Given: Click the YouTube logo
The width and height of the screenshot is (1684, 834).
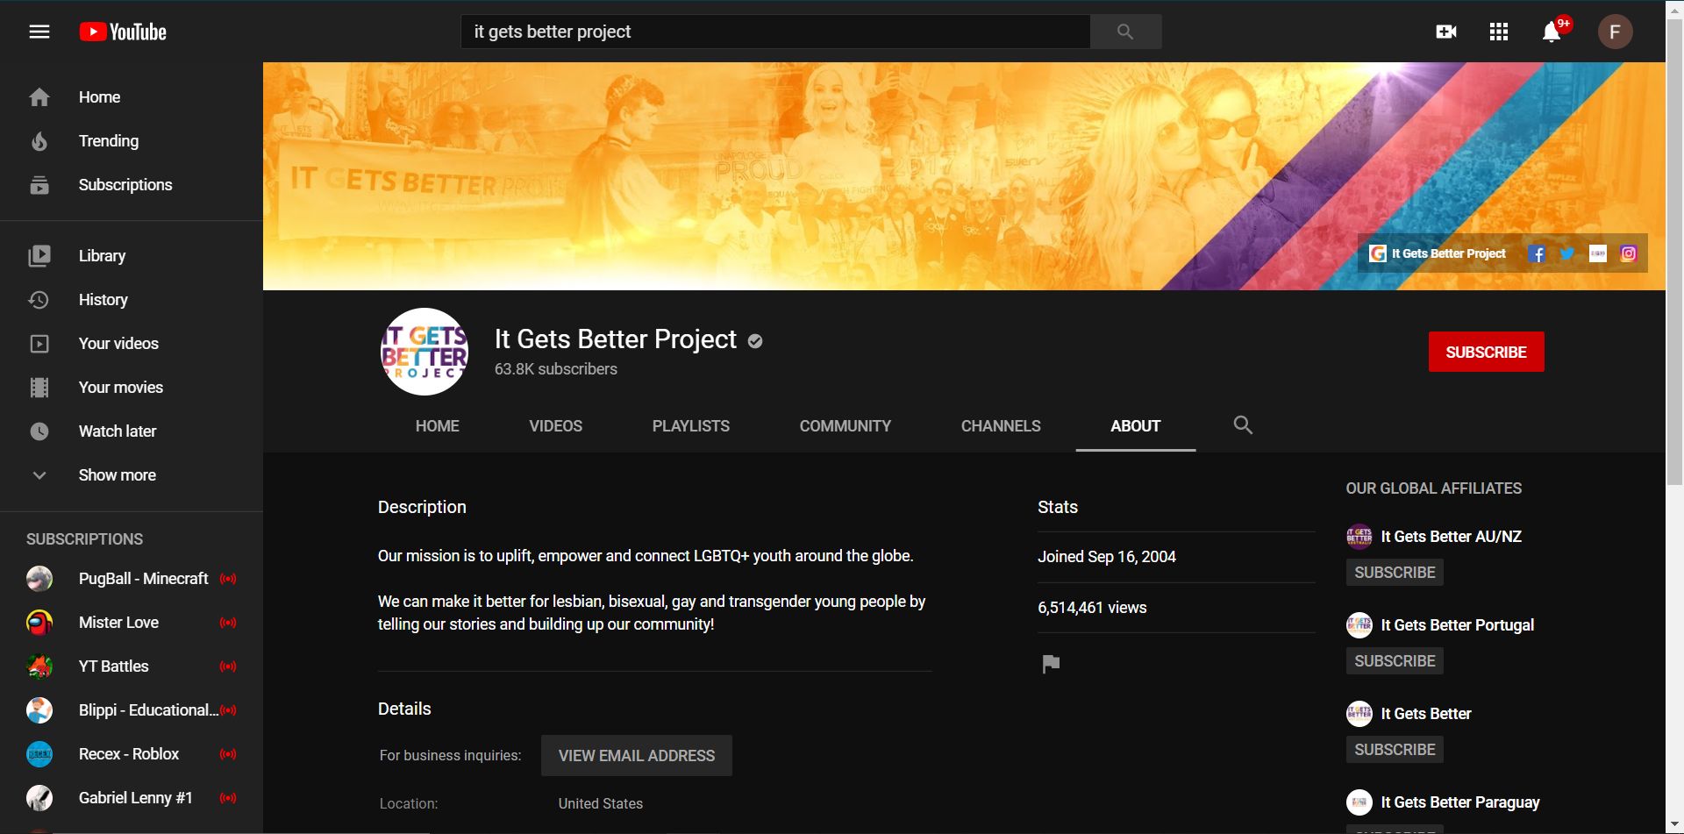Looking at the screenshot, I should [x=122, y=32].
